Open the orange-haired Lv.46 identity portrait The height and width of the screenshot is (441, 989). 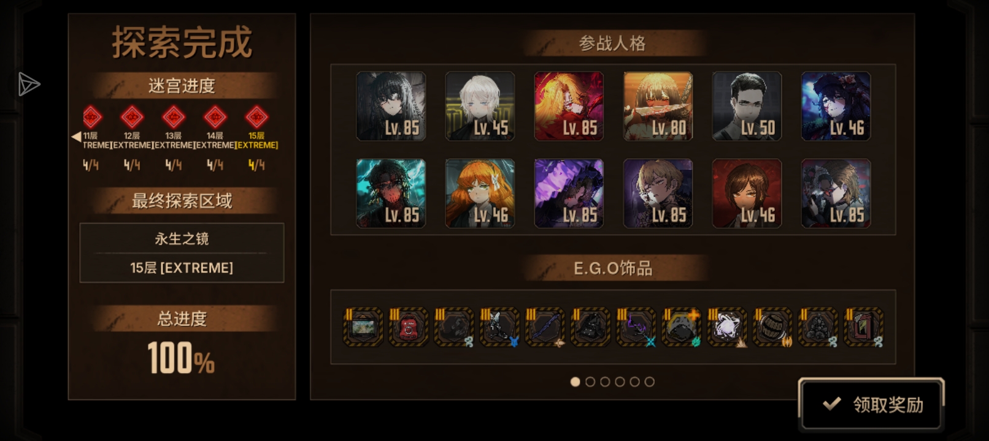(480, 194)
